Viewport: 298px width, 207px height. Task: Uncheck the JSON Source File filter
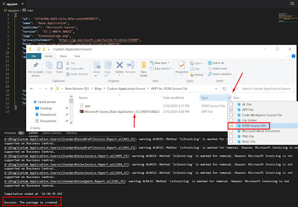[x=231, y=125]
